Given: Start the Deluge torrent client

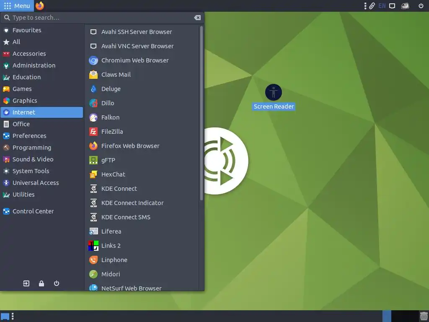Looking at the screenshot, I should click(x=142, y=89).
